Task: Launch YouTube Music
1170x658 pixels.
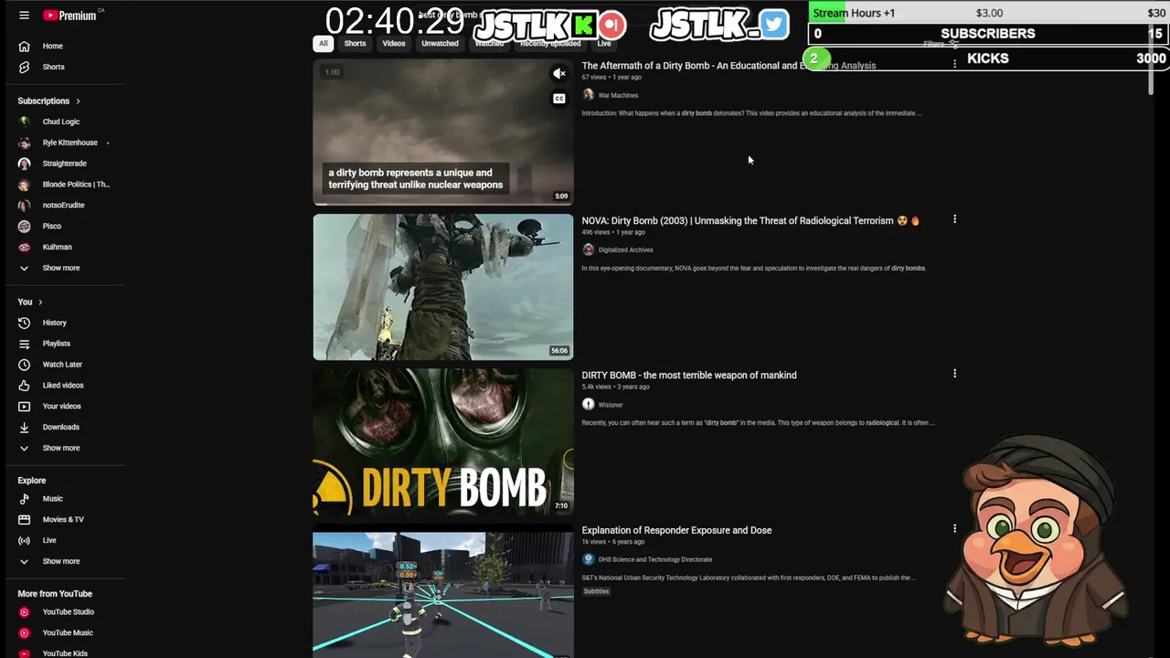Action: coord(68,632)
